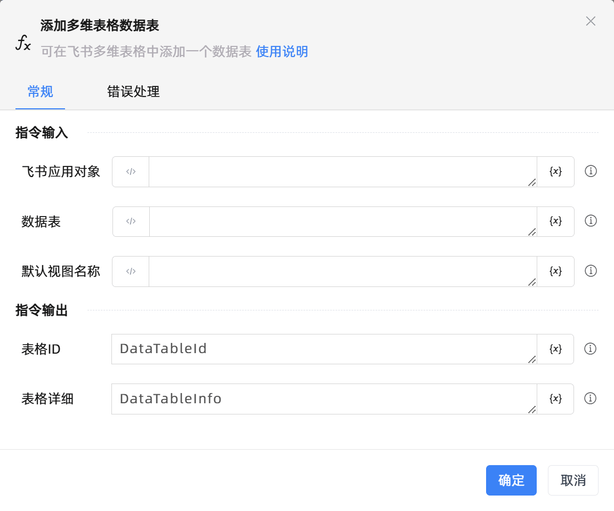Click the DataTableId output field

pyautogui.click(x=324, y=349)
